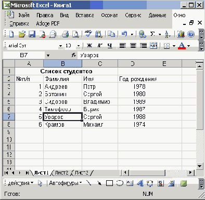Screen dimensions: 205x200
Task: Toggle underline formatting (Ч)
Action: [x=110, y=46]
